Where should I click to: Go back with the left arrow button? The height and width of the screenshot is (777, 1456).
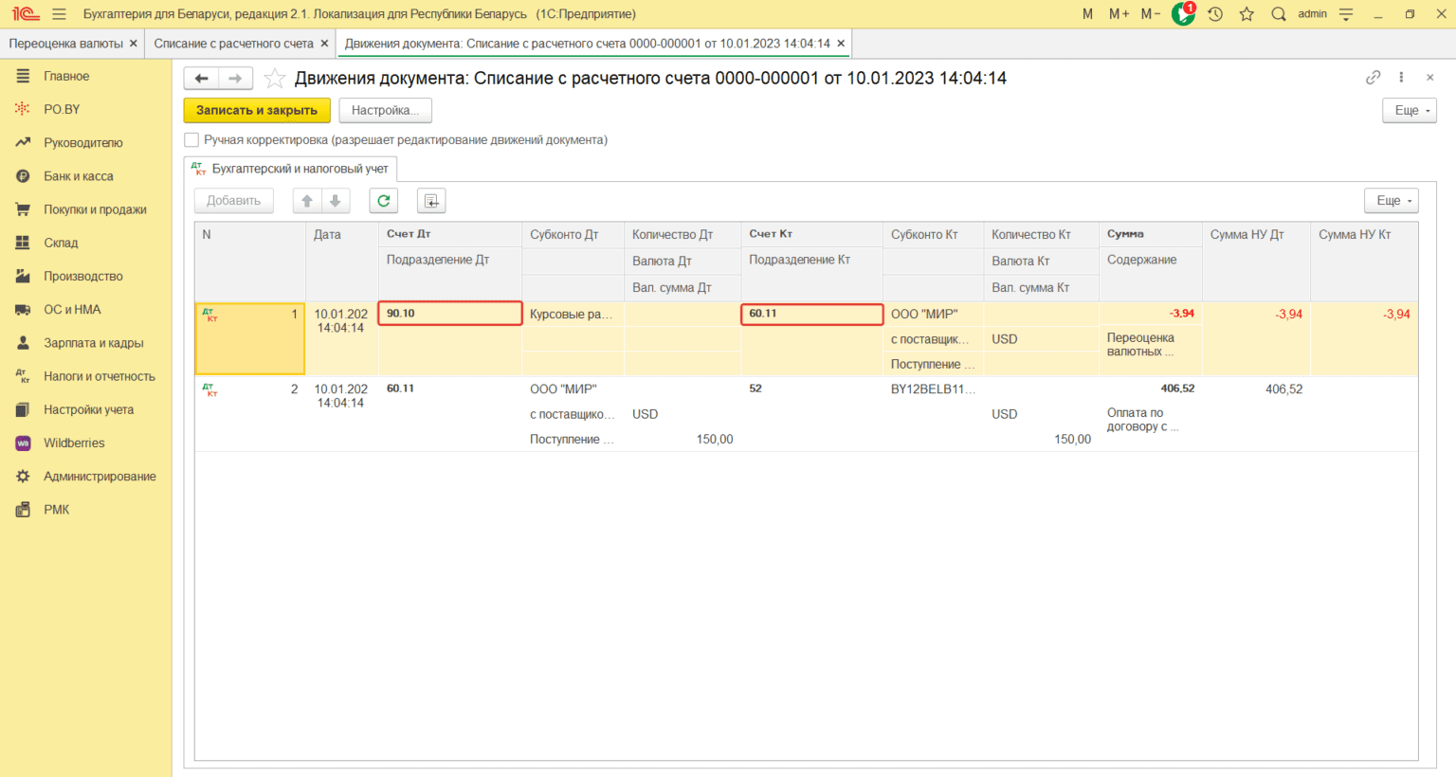point(201,79)
